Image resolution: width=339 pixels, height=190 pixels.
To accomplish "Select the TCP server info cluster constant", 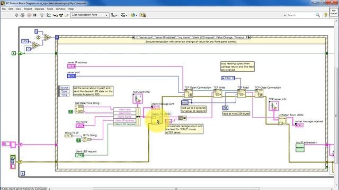I will coord(274,106).
